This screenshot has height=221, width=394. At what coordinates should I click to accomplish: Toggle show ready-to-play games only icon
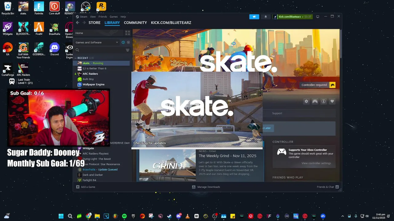(x=128, y=42)
